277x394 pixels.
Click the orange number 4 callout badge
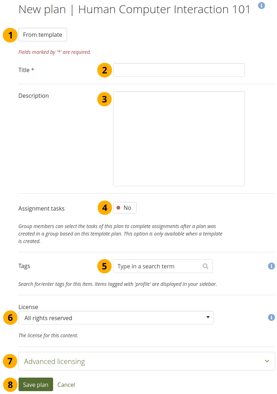[x=104, y=208]
